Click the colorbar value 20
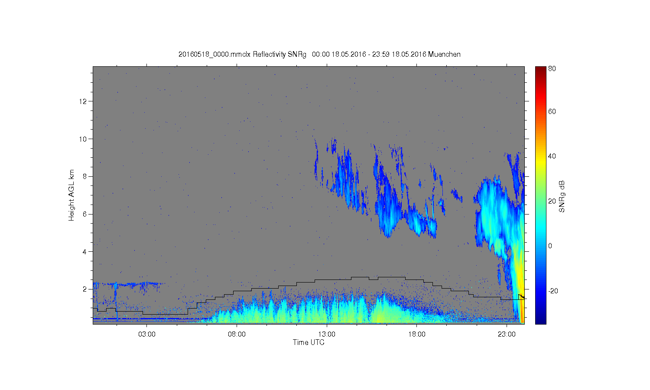650x390 pixels. point(552,201)
